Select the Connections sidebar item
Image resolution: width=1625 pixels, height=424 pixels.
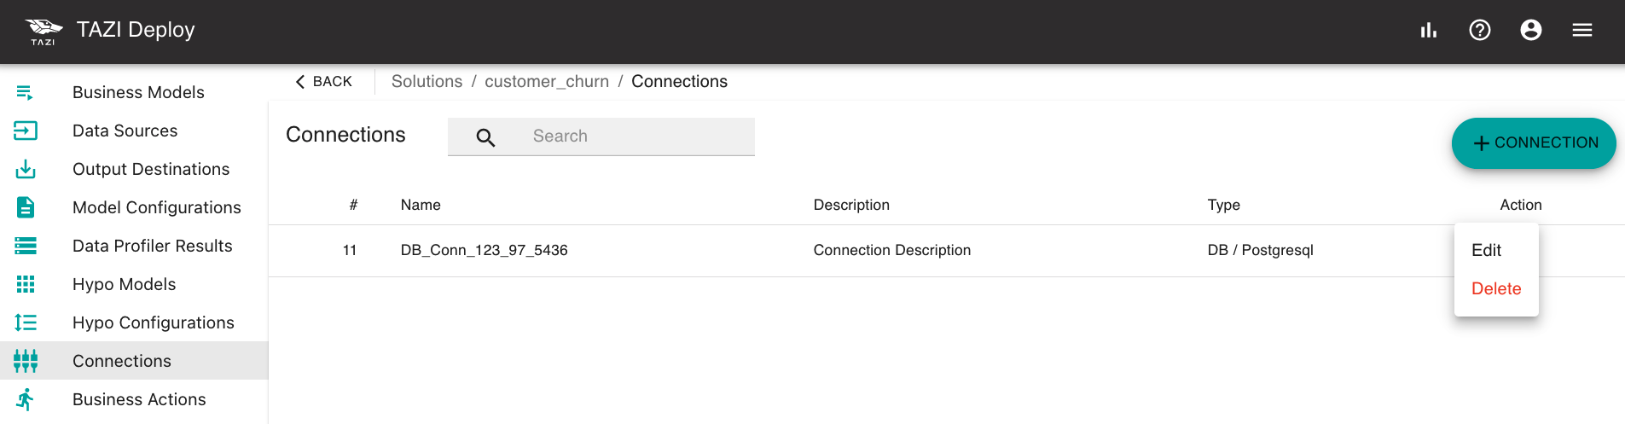click(x=134, y=361)
